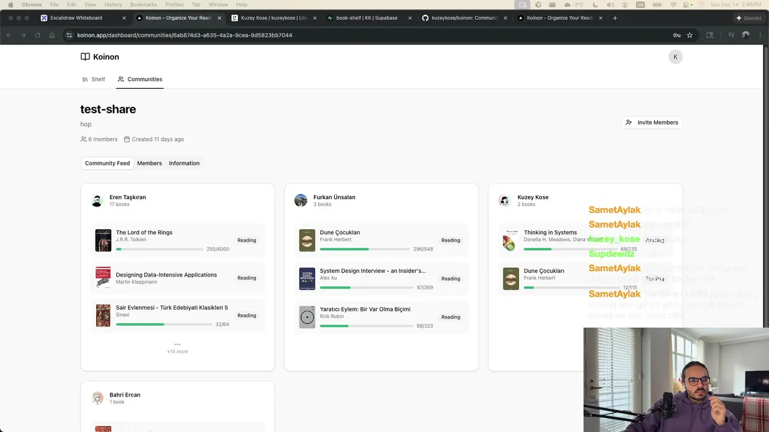
Task: Click the password key icon in address bar
Action: click(x=676, y=35)
